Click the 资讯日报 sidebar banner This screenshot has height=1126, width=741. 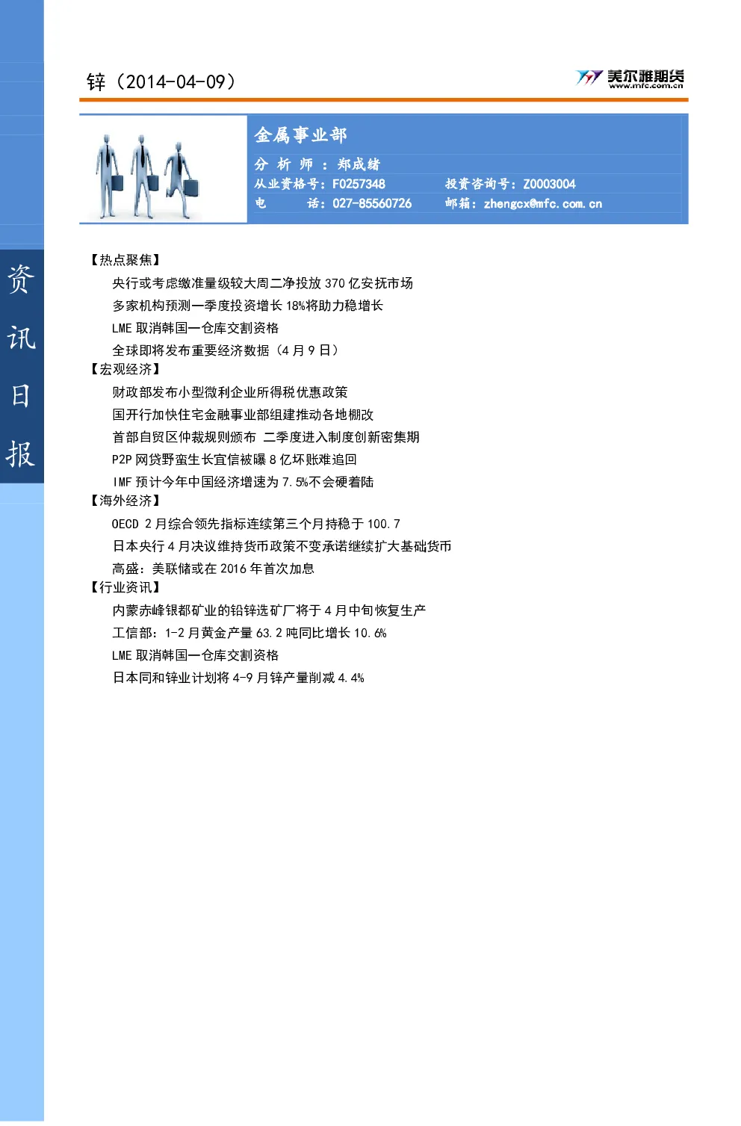pyautogui.click(x=22, y=366)
